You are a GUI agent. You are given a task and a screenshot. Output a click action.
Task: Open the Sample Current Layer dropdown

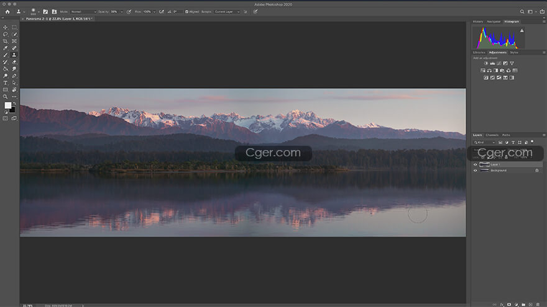[x=227, y=12]
